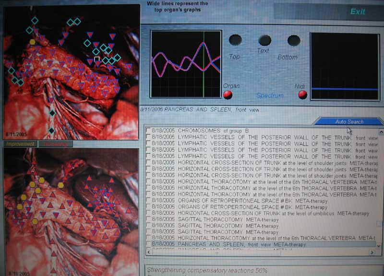Tick the ORGANS OF RETROPERITONEAL SPACE checkbox

[x=148, y=201]
